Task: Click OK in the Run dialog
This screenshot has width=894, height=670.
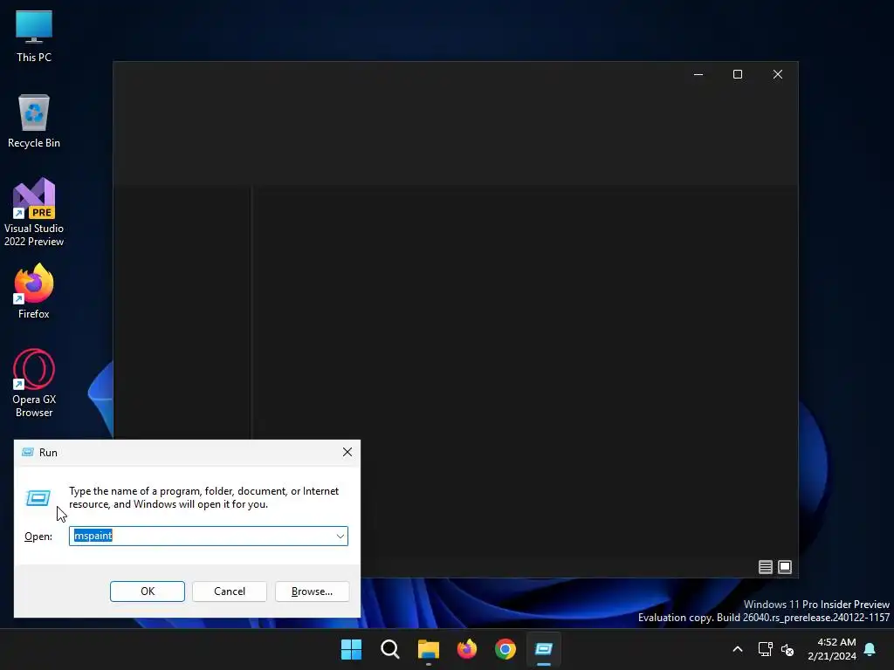Action: [x=147, y=591]
